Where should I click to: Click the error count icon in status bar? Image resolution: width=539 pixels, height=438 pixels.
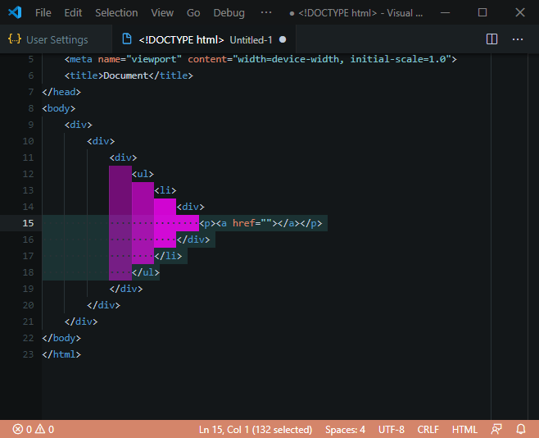[18, 429]
